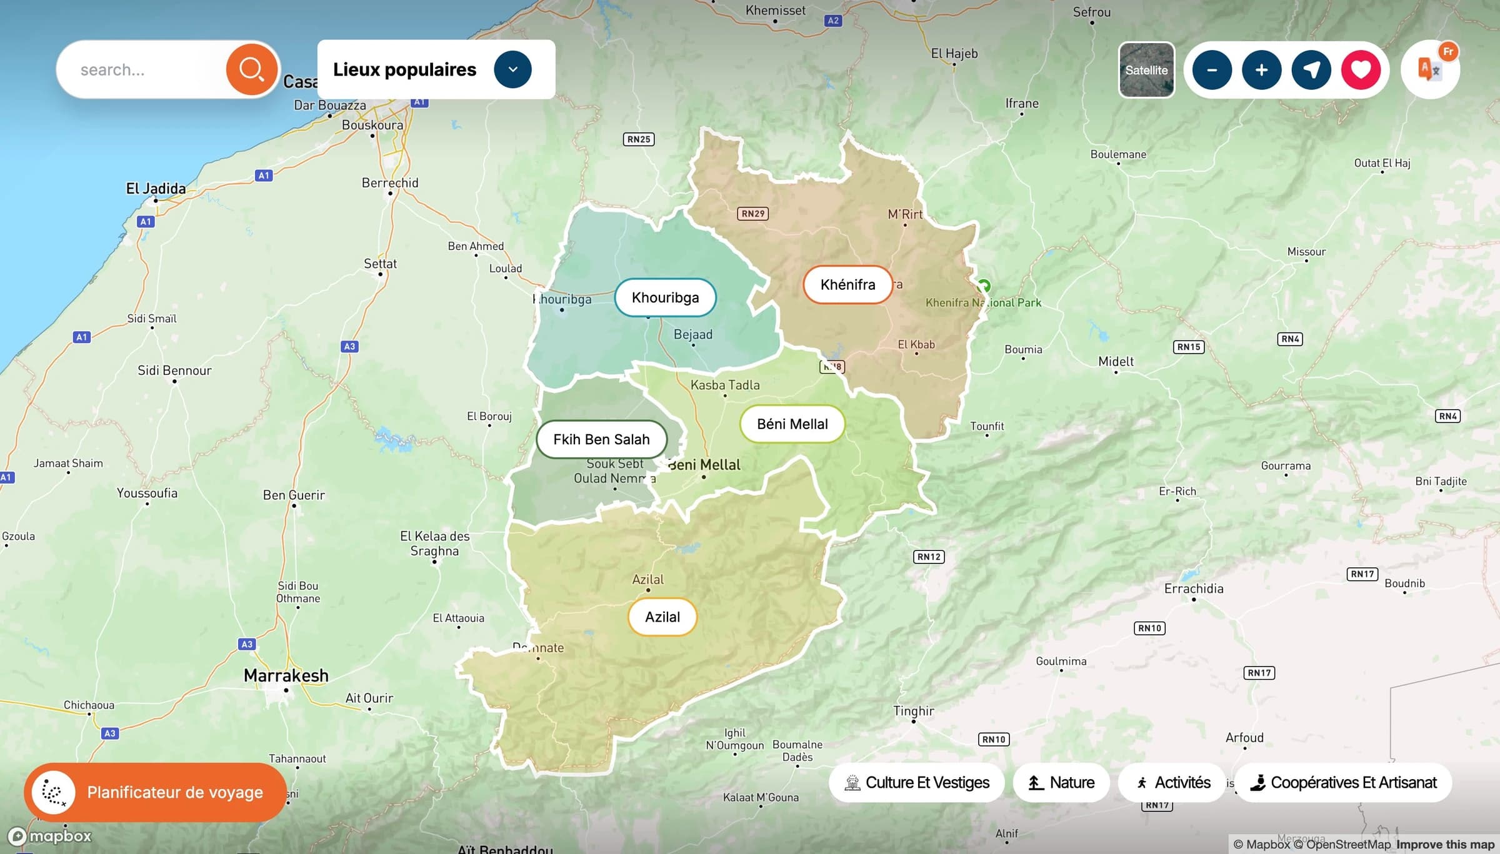The height and width of the screenshot is (854, 1500).
Task: Click the orange search magnifier button
Action: pos(251,69)
